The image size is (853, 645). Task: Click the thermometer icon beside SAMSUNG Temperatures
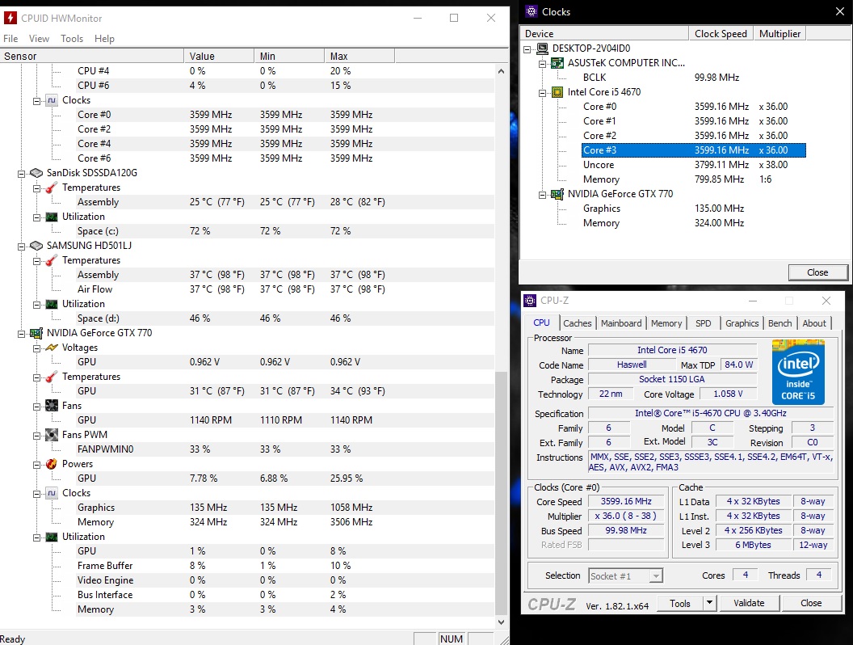tap(52, 260)
